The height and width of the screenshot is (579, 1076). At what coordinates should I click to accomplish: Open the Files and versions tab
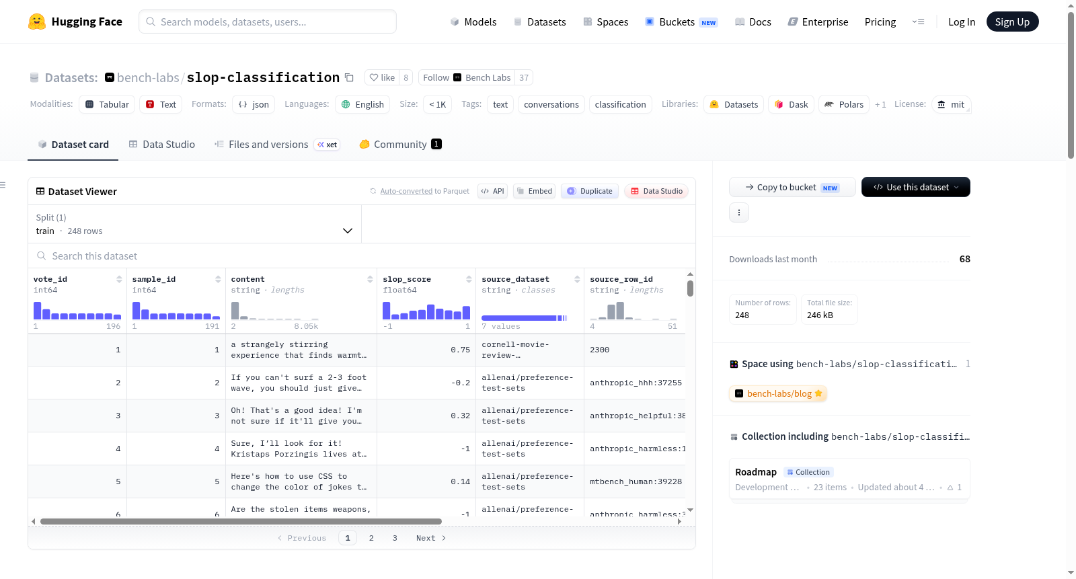pyautogui.click(x=277, y=144)
